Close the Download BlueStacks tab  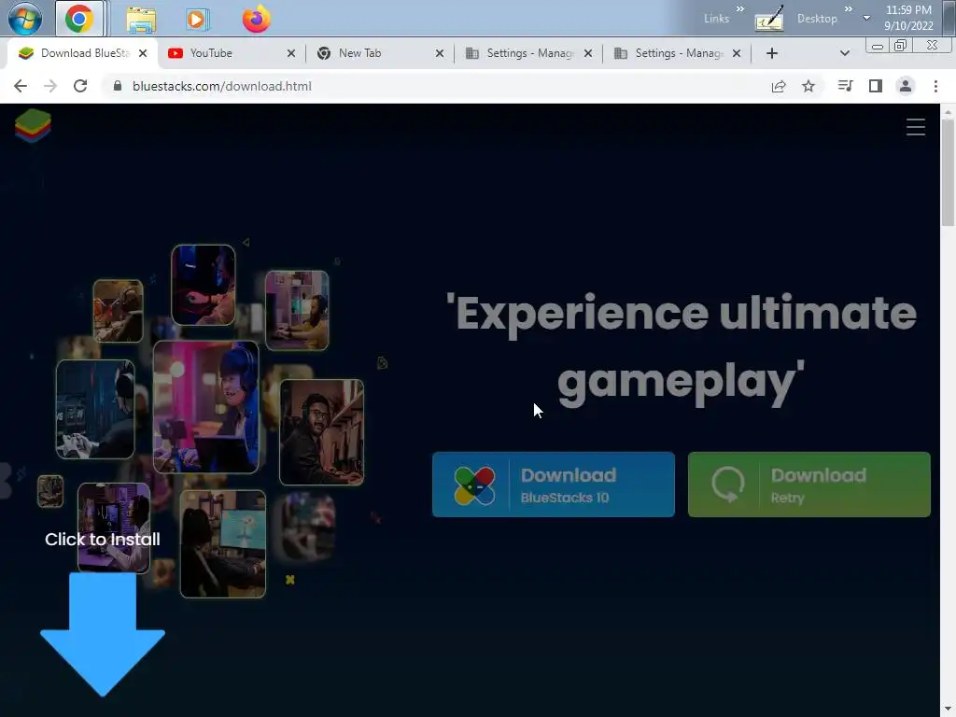tap(143, 53)
